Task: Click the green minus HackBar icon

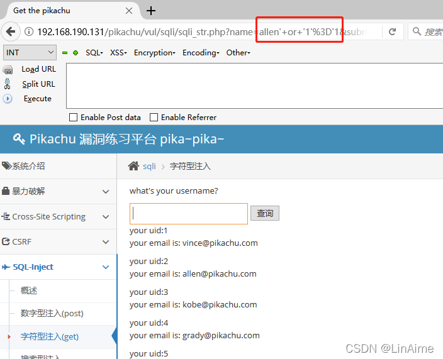Action: click(65, 53)
